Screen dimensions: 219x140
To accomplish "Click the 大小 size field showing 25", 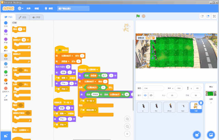I will pyautogui.click(x=172, y=95).
